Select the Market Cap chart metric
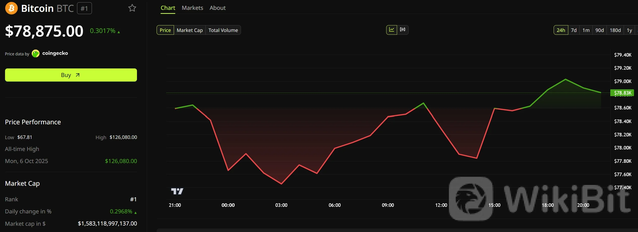The width and height of the screenshot is (638, 232). pyautogui.click(x=190, y=30)
